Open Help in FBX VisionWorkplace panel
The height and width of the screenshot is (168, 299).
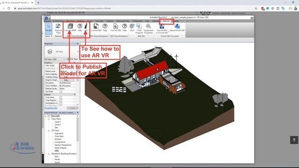tap(105, 28)
